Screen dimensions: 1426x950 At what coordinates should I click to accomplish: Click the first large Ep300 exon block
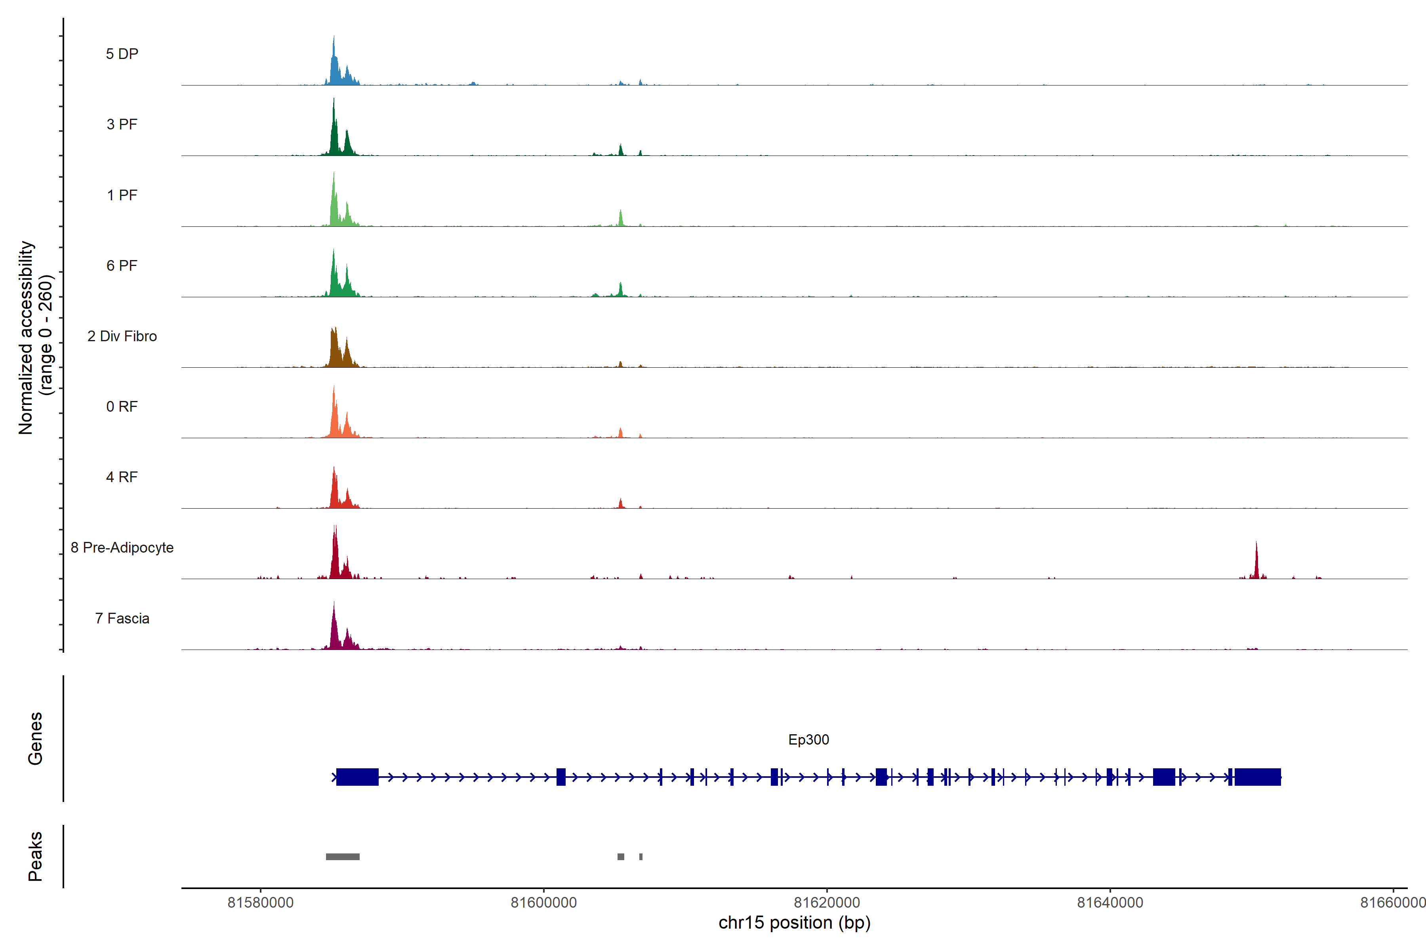coord(357,777)
